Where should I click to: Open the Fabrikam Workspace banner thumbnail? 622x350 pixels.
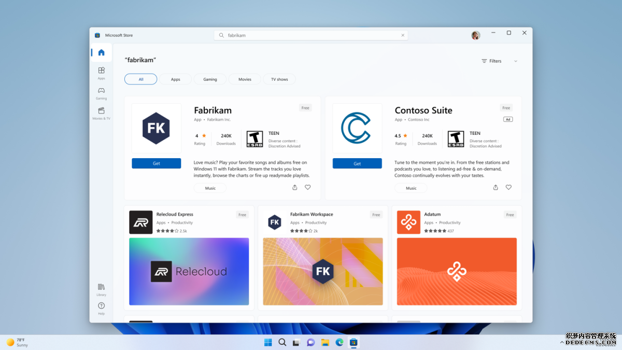pos(323,272)
